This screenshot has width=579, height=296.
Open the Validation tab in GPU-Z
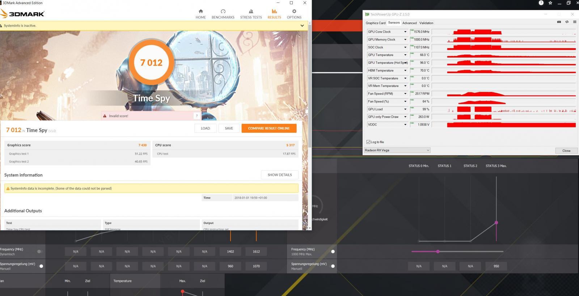pyautogui.click(x=426, y=23)
